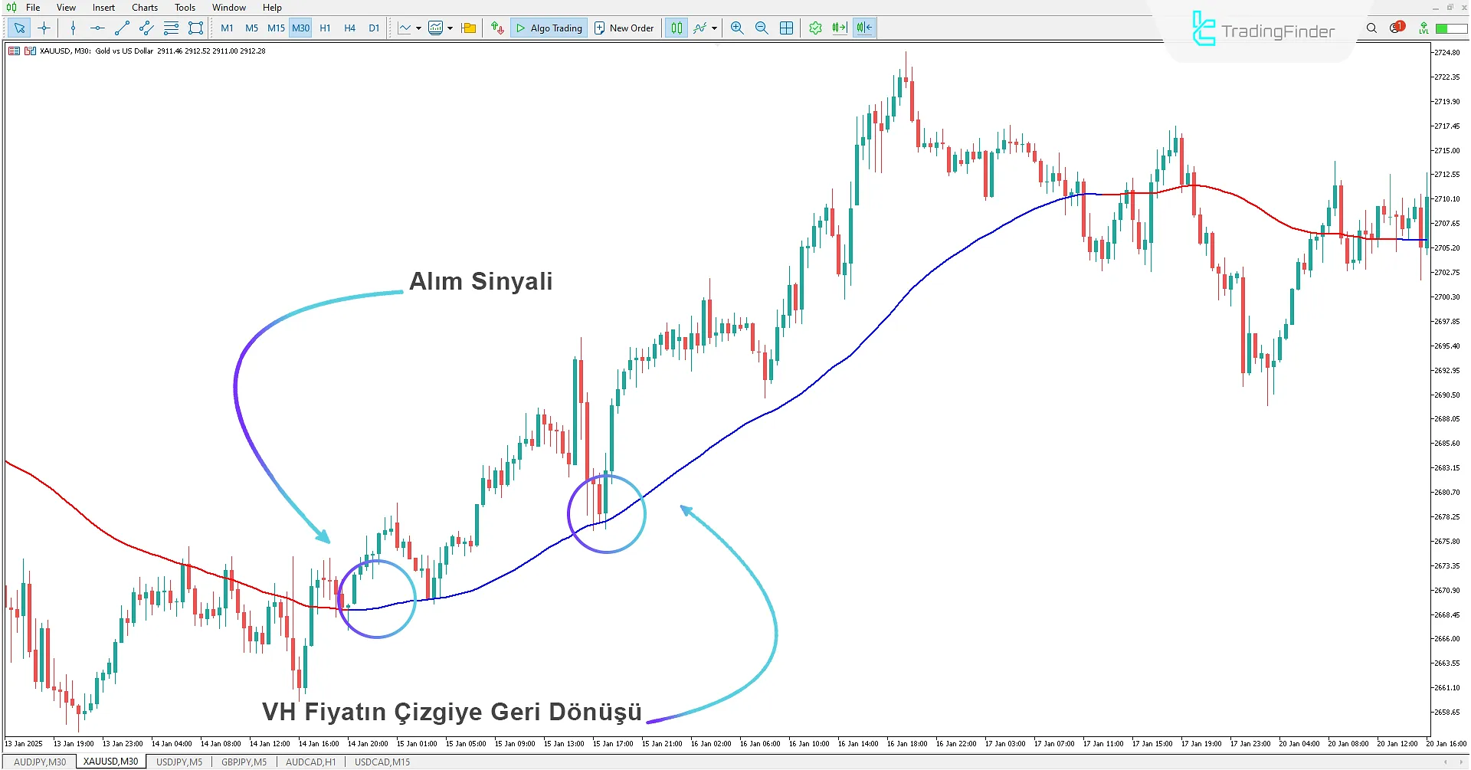Expand the chart type dropdown arrow

click(418, 28)
